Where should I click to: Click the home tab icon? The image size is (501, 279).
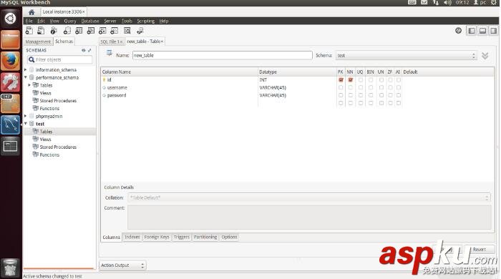31,12
